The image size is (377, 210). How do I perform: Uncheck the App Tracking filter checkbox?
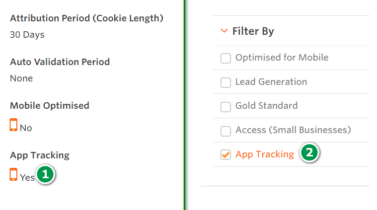pos(226,155)
